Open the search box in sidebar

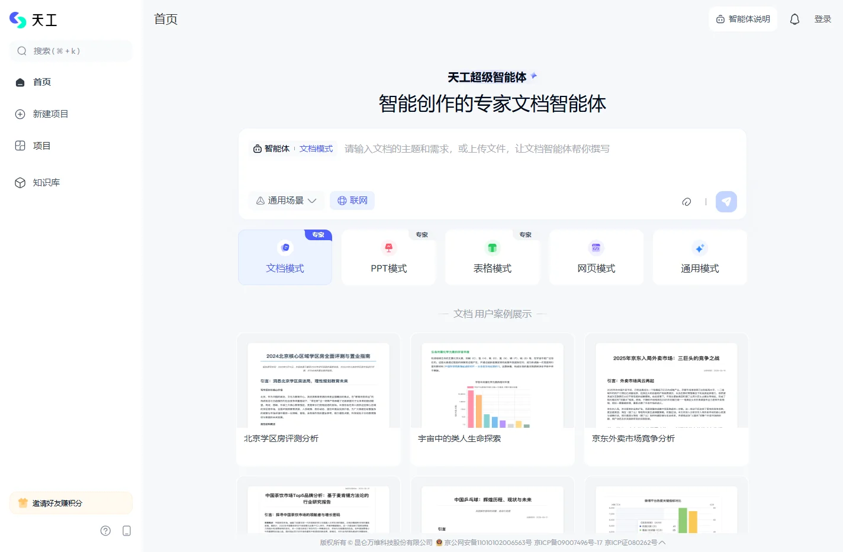point(71,51)
